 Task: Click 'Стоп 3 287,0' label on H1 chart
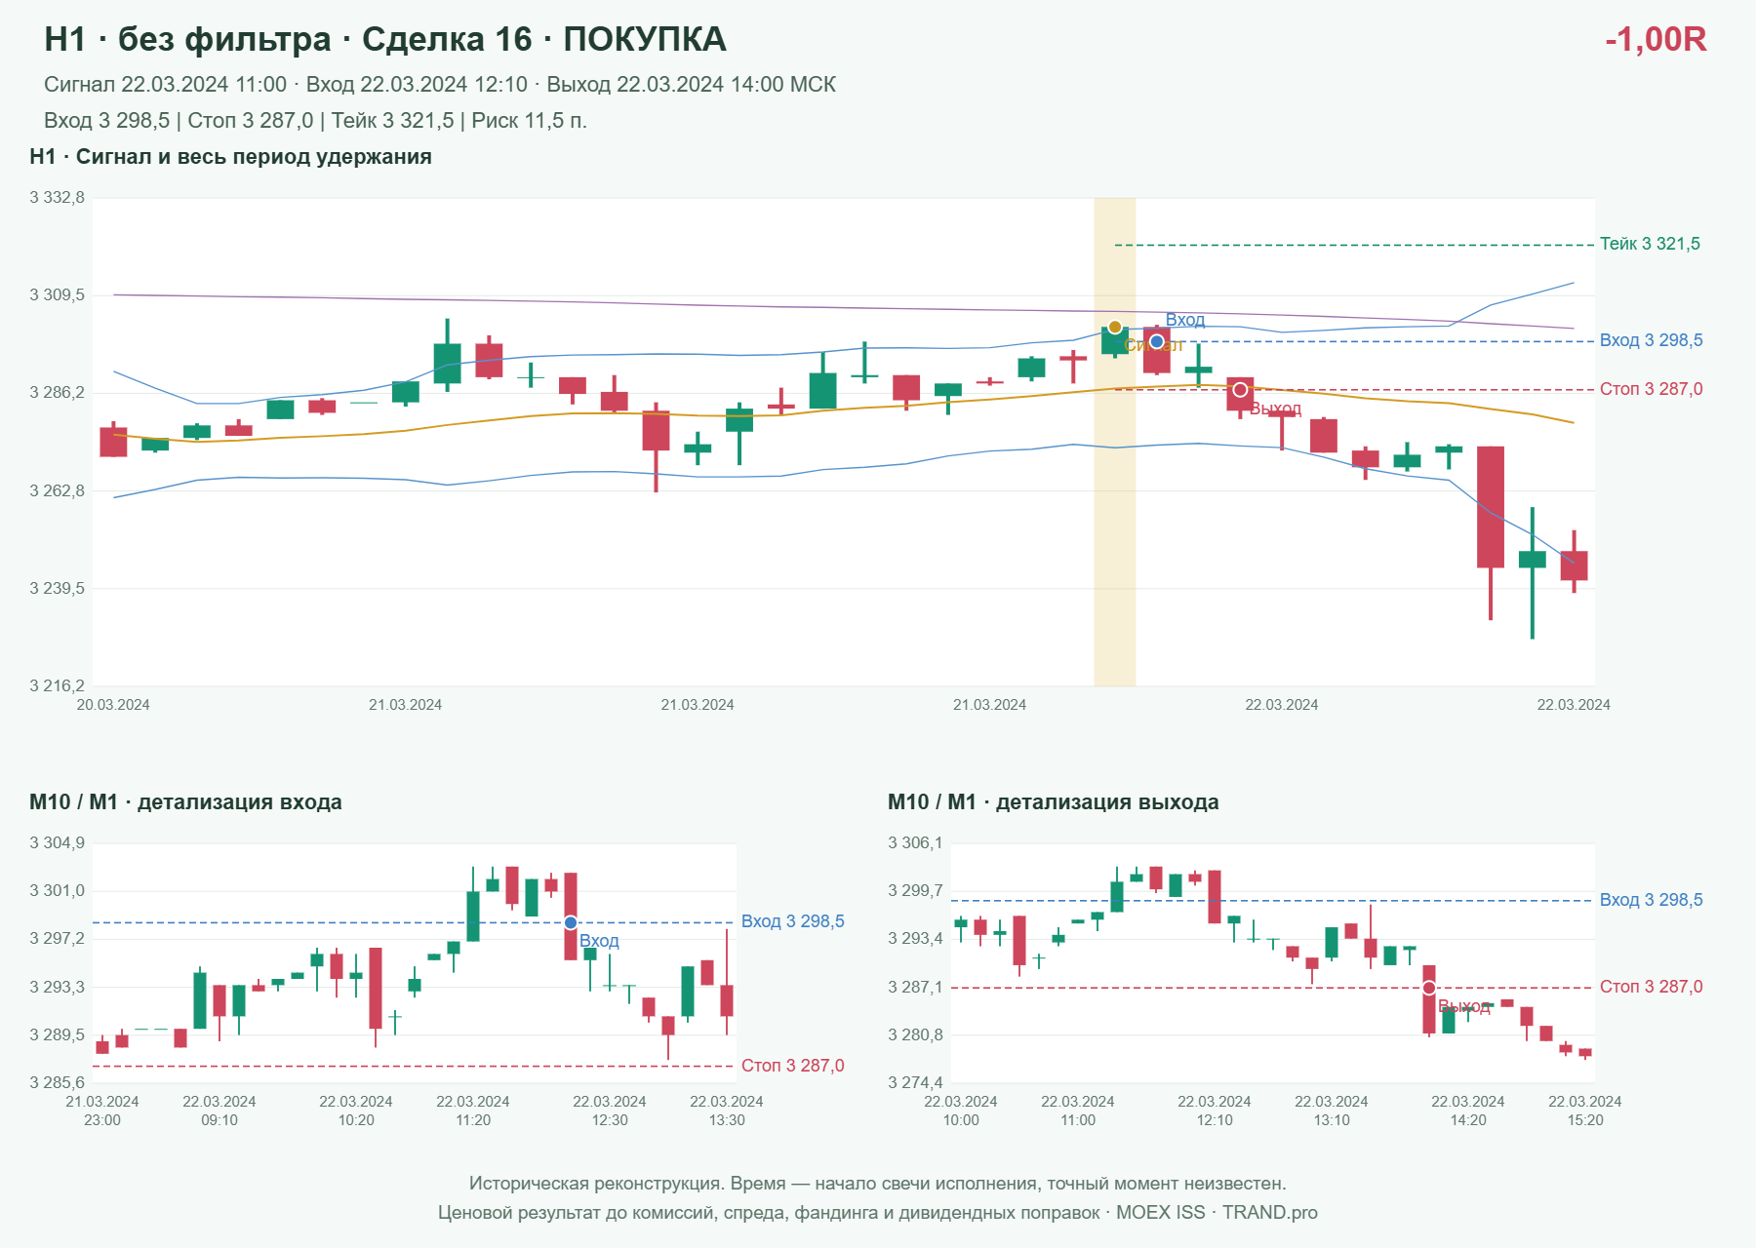click(x=1652, y=389)
